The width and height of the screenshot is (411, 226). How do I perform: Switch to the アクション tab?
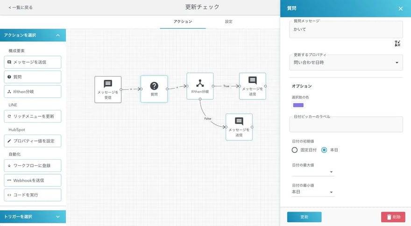pyautogui.click(x=183, y=21)
